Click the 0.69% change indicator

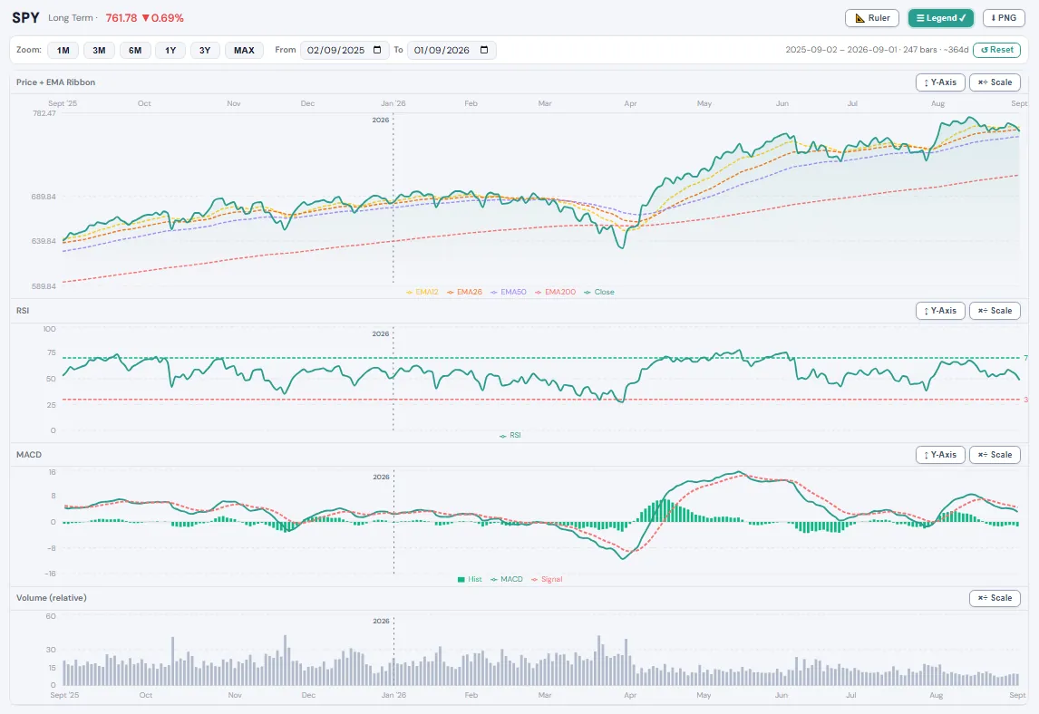tap(163, 18)
